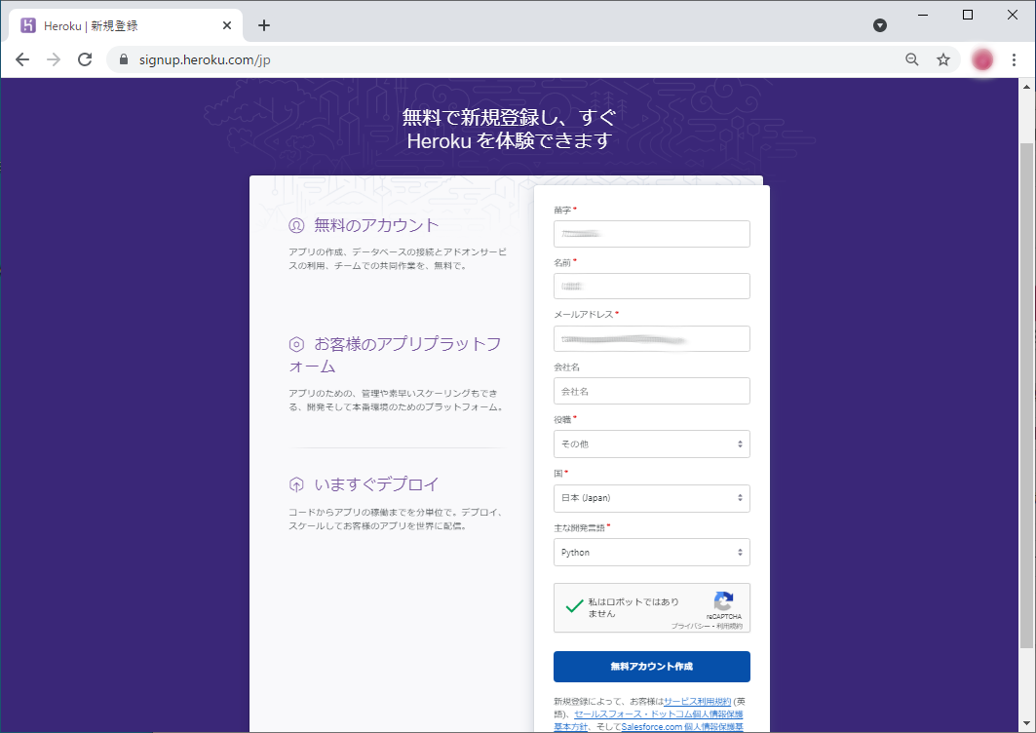Image resolution: width=1036 pixels, height=733 pixels.
Task: Expand the 役職 dropdown showing その他
Action: (x=651, y=444)
